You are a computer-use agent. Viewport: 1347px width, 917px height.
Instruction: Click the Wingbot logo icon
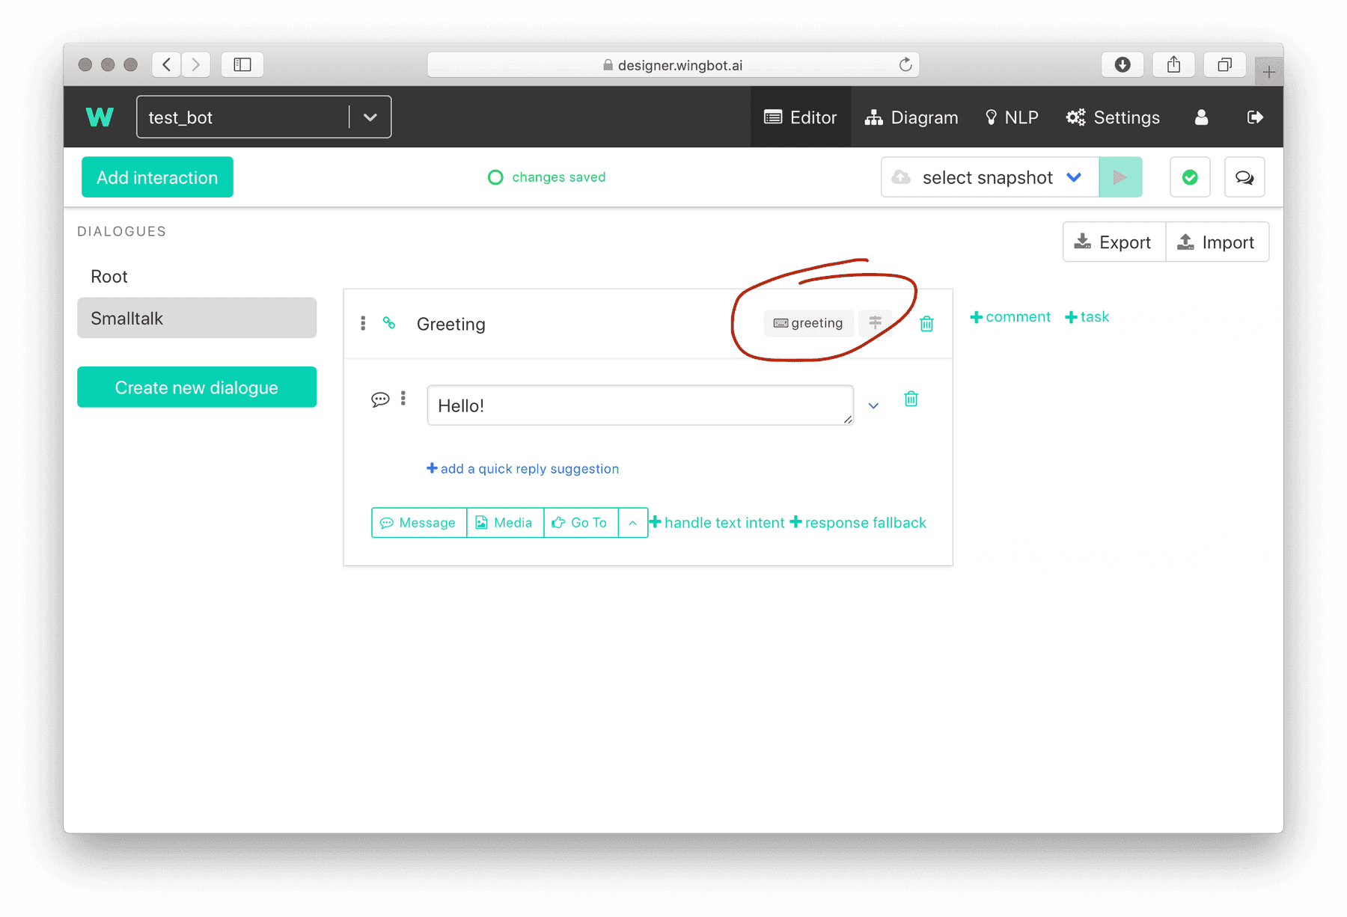[x=100, y=117]
